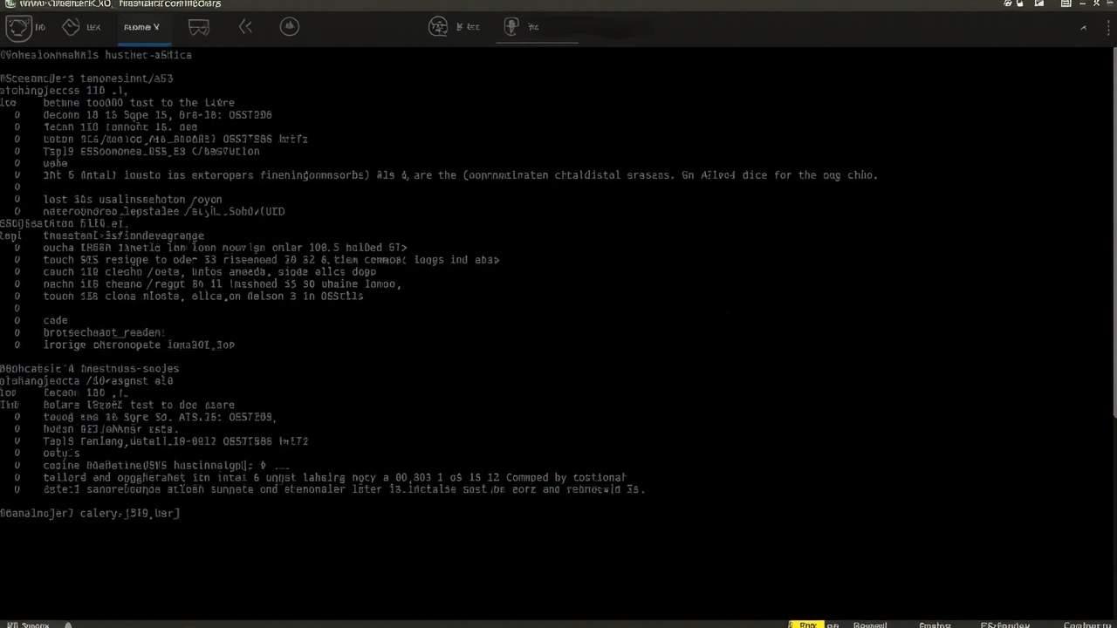Click the fox logo icon at toolbar left

[x=19, y=27]
